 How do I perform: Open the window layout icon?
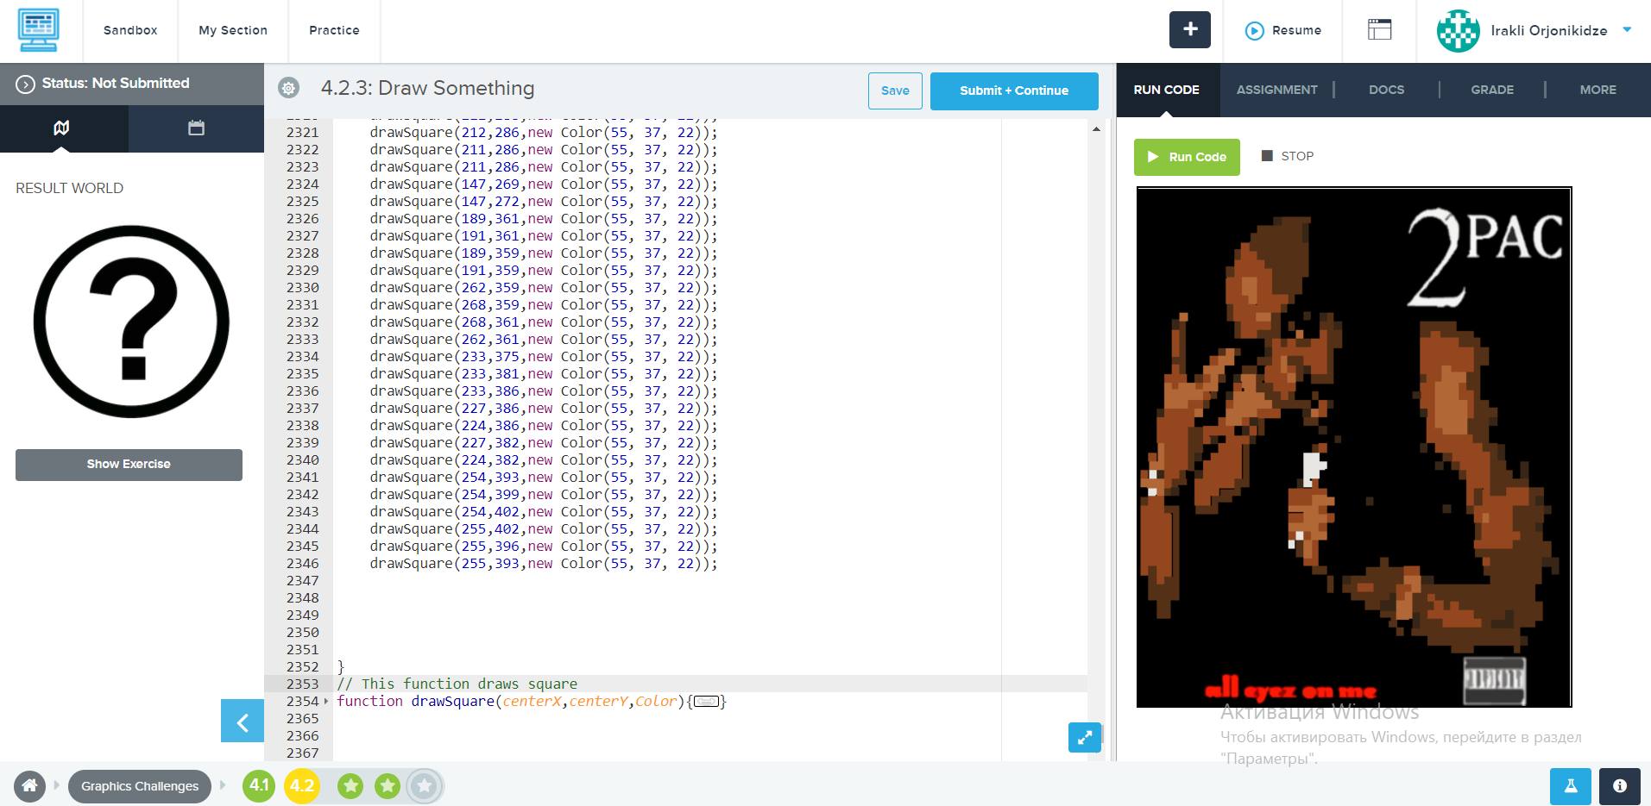click(1380, 29)
